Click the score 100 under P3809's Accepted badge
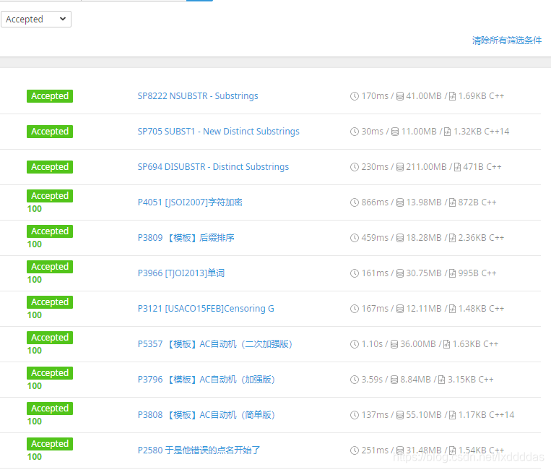The width and height of the screenshot is (551, 470). pos(35,244)
